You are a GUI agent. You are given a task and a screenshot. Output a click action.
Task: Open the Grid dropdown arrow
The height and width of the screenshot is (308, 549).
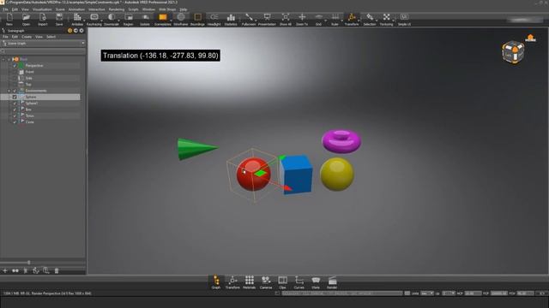point(325,21)
